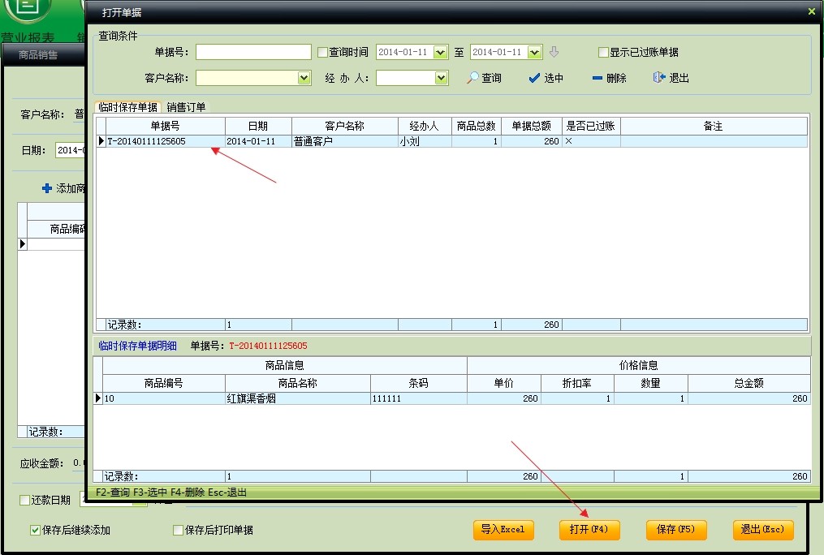The height and width of the screenshot is (555, 824).
Task: Click the × mark under 是否已过账
Action: (568, 140)
